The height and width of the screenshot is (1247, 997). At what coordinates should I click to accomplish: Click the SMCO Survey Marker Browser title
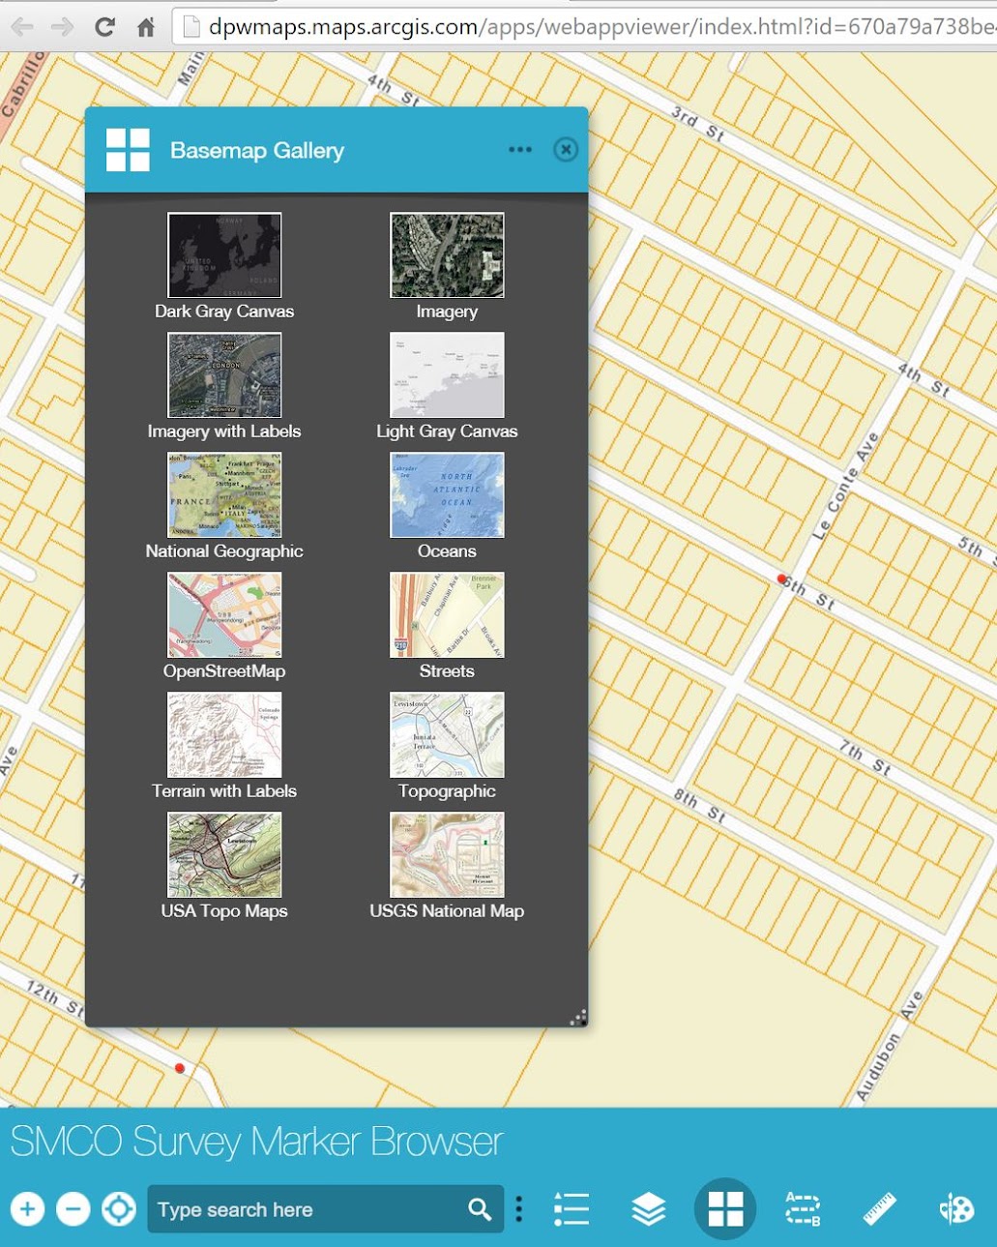(256, 1142)
